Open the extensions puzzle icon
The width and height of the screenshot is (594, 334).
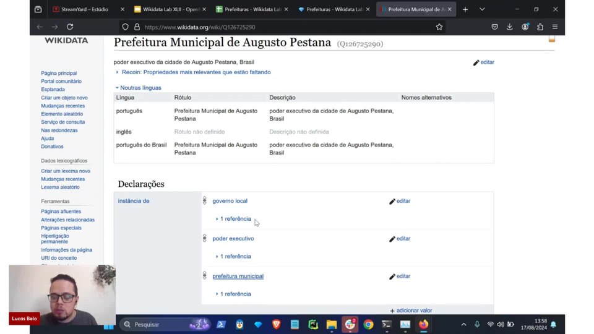point(540,27)
